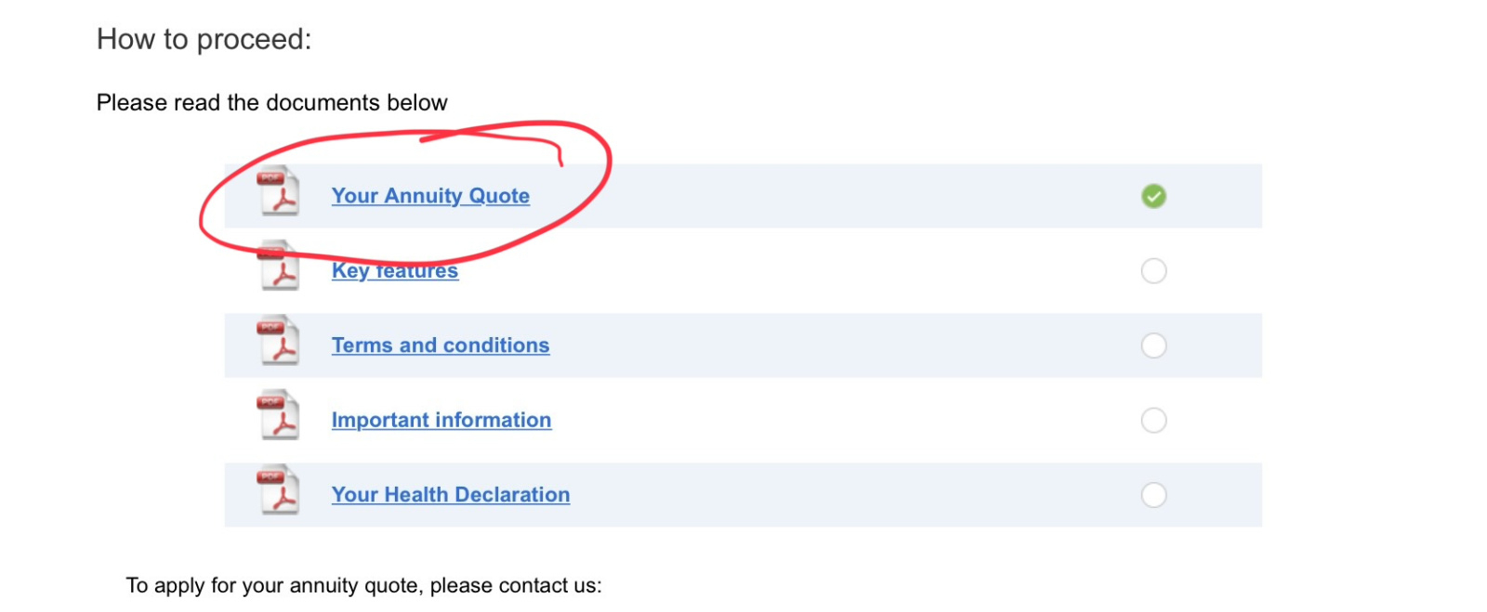1487x612 pixels.
Task: Click empty shaded space in Terms and conditions row
Action: pyautogui.click(x=836, y=345)
